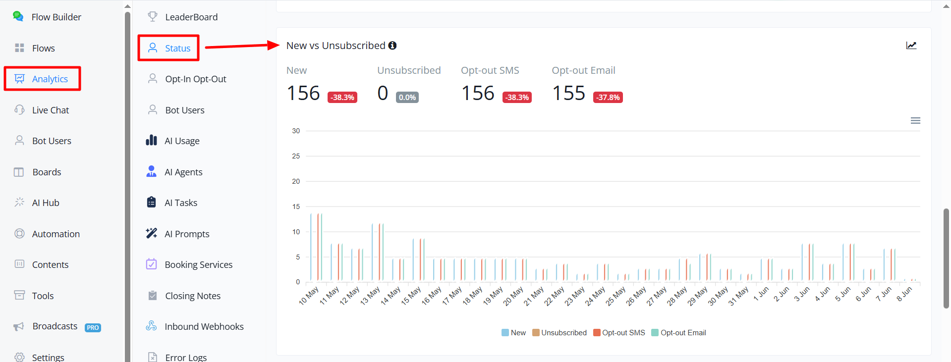Image resolution: width=951 pixels, height=362 pixels.
Task: Click the page vertical scrollbar thumb
Action: coord(946,259)
